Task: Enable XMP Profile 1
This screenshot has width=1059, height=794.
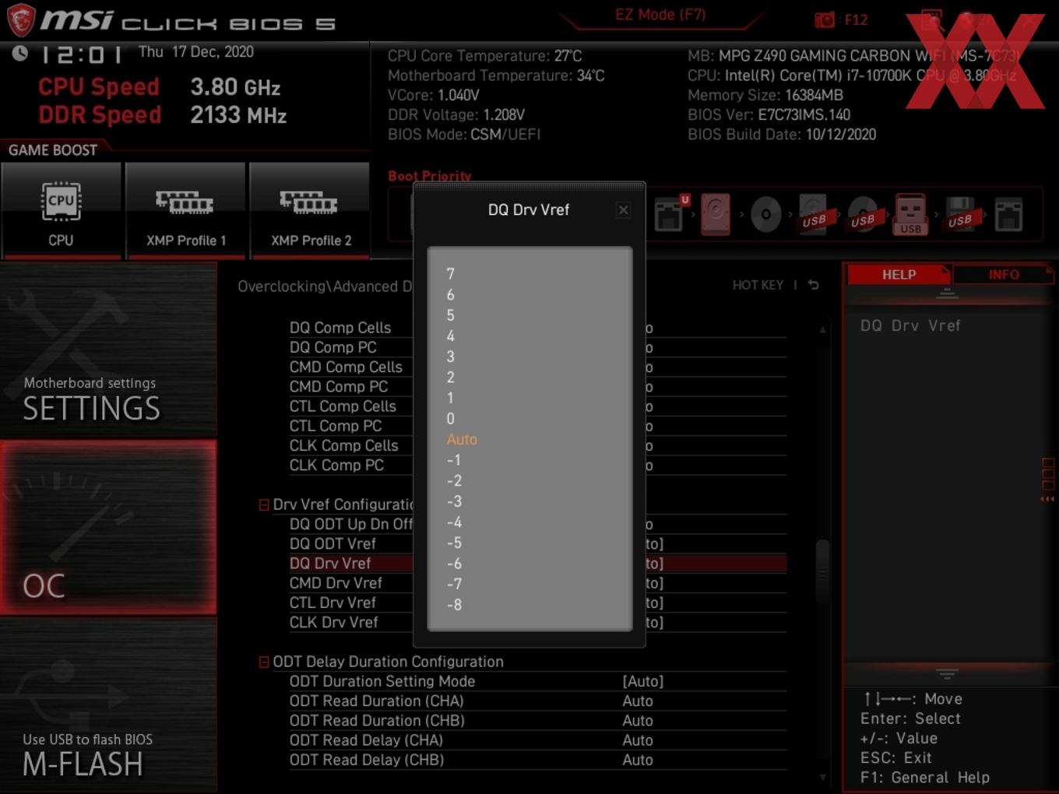Action: (x=185, y=210)
